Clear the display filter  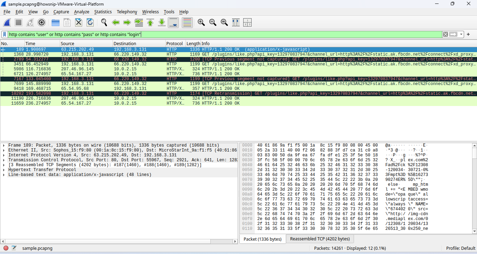[x=446, y=34]
